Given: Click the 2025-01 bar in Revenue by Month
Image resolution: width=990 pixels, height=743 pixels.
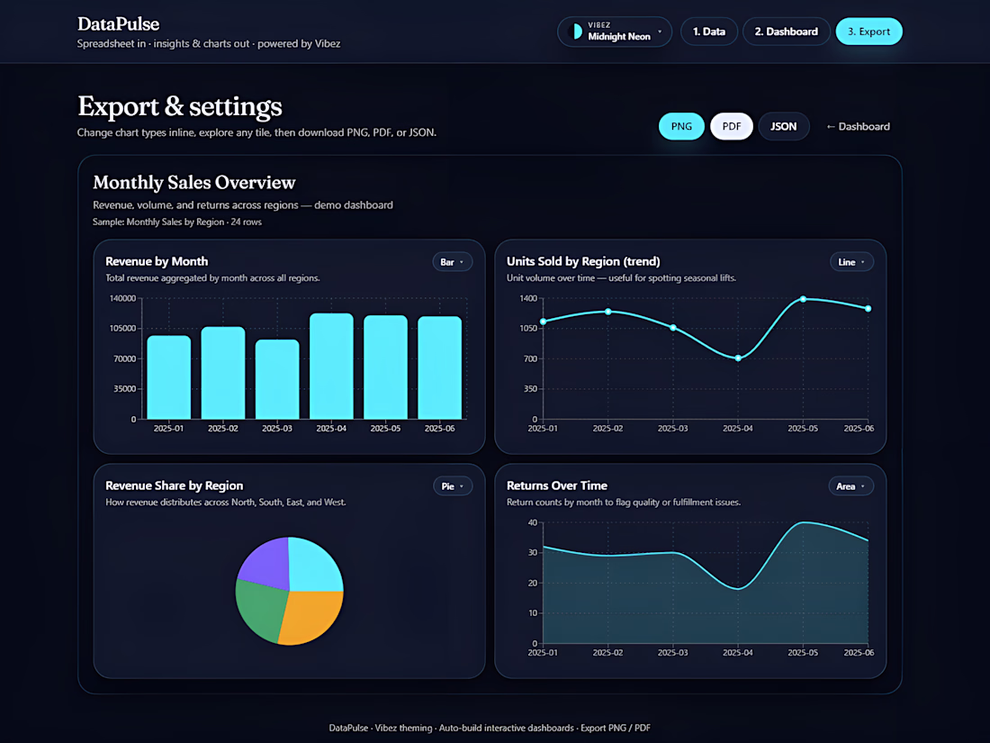Looking at the screenshot, I should click(x=168, y=377).
